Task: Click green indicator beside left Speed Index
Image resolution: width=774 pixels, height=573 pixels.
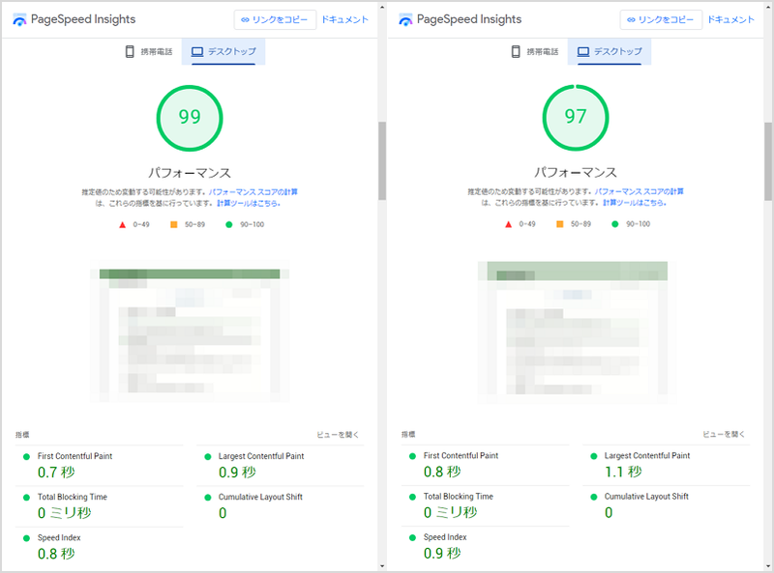Action: click(x=27, y=537)
